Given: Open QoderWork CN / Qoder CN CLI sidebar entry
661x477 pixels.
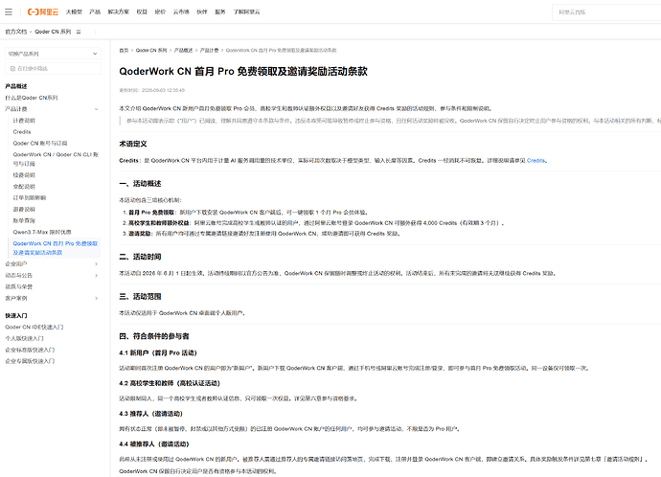Looking at the screenshot, I should [56, 159].
